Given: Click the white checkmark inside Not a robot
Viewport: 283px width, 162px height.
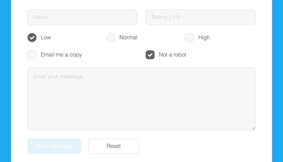Looking at the screenshot, I should tap(150, 55).
